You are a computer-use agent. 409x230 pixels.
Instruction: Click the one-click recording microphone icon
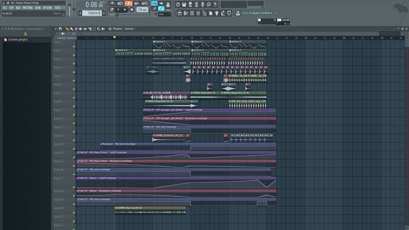(x=202, y=5)
